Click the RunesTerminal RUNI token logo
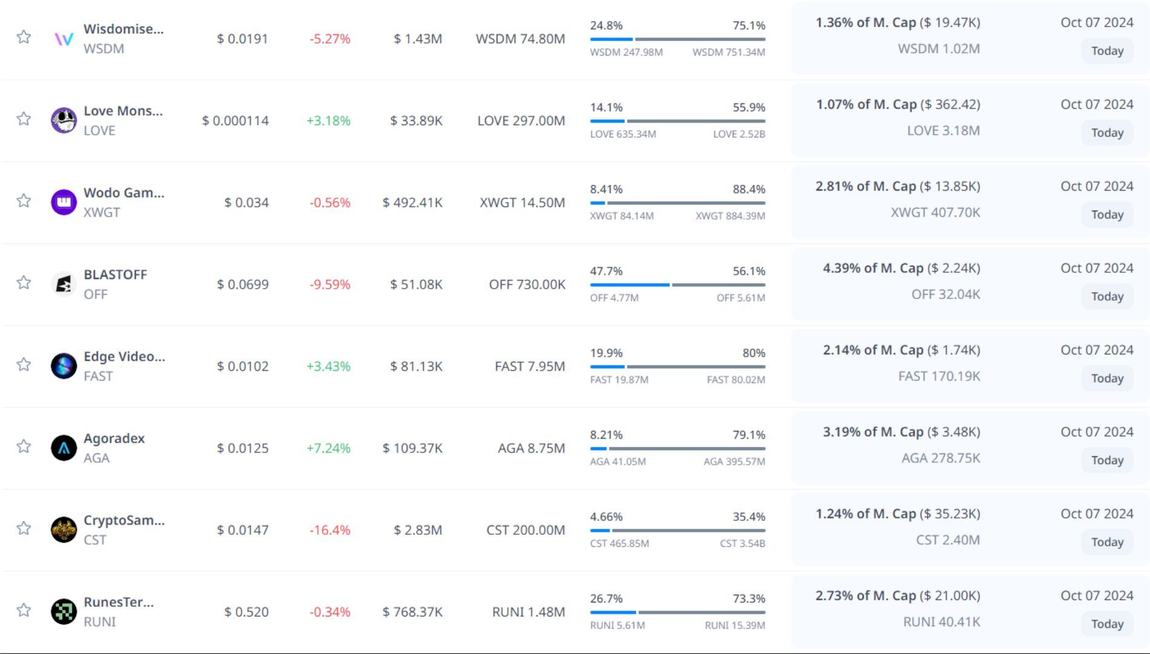The width and height of the screenshot is (1150, 654). [64, 612]
